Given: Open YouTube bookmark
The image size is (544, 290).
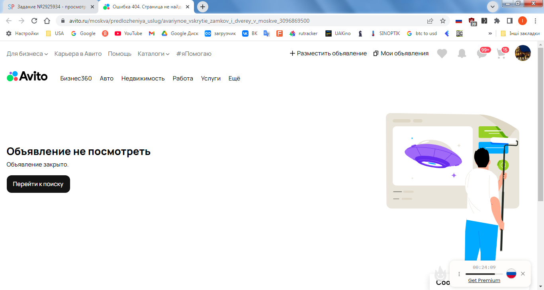Looking at the screenshot, I should click(x=128, y=33).
